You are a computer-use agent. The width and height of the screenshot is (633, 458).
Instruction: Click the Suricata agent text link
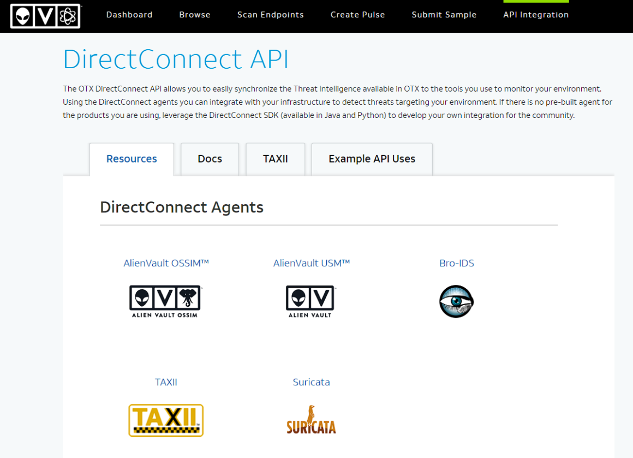(311, 382)
